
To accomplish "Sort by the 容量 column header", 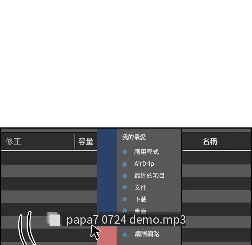I will coord(86,141).
